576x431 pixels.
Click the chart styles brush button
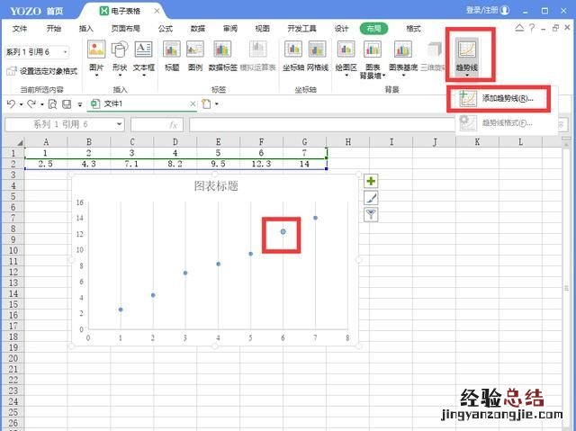click(x=371, y=198)
